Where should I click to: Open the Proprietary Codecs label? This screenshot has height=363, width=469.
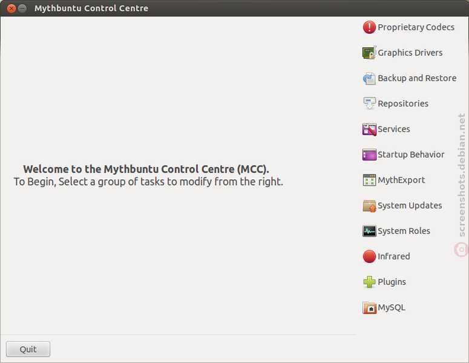416,27
